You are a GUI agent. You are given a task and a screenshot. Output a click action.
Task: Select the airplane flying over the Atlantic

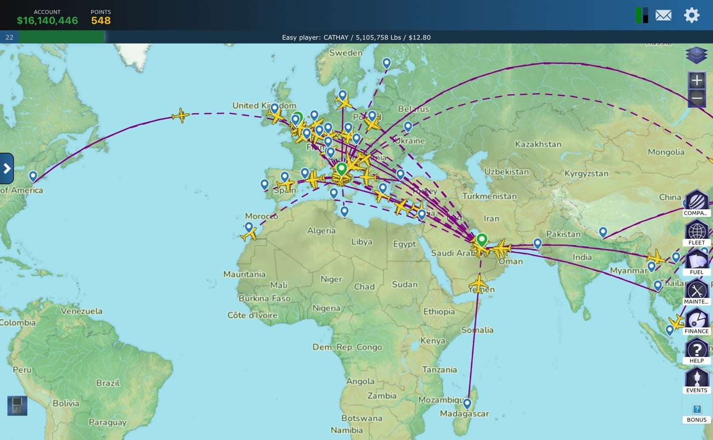[181, 116]
